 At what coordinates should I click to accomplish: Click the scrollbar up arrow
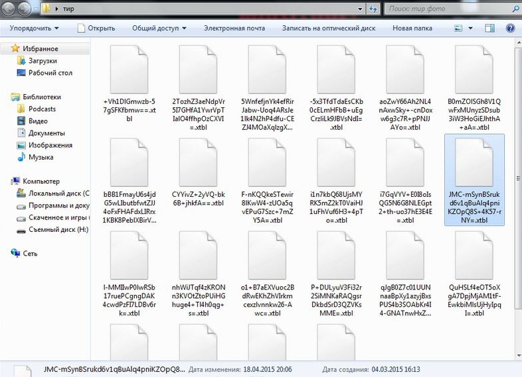[518, 43]
